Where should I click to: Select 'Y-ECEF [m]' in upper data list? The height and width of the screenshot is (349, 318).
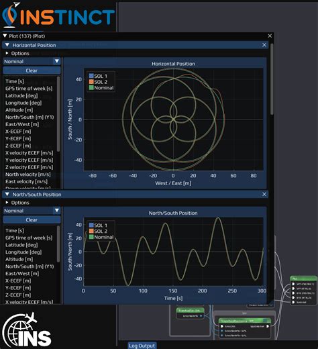18,138
